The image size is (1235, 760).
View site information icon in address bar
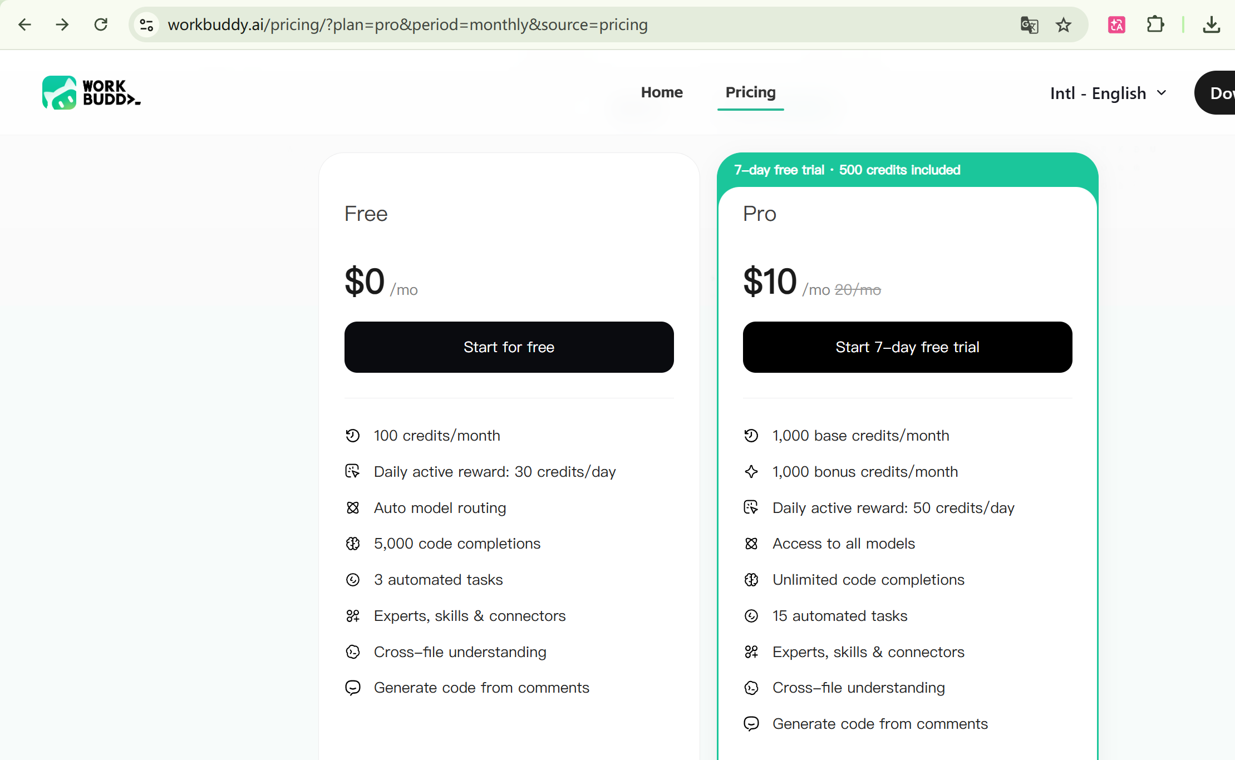coord(147,24)
